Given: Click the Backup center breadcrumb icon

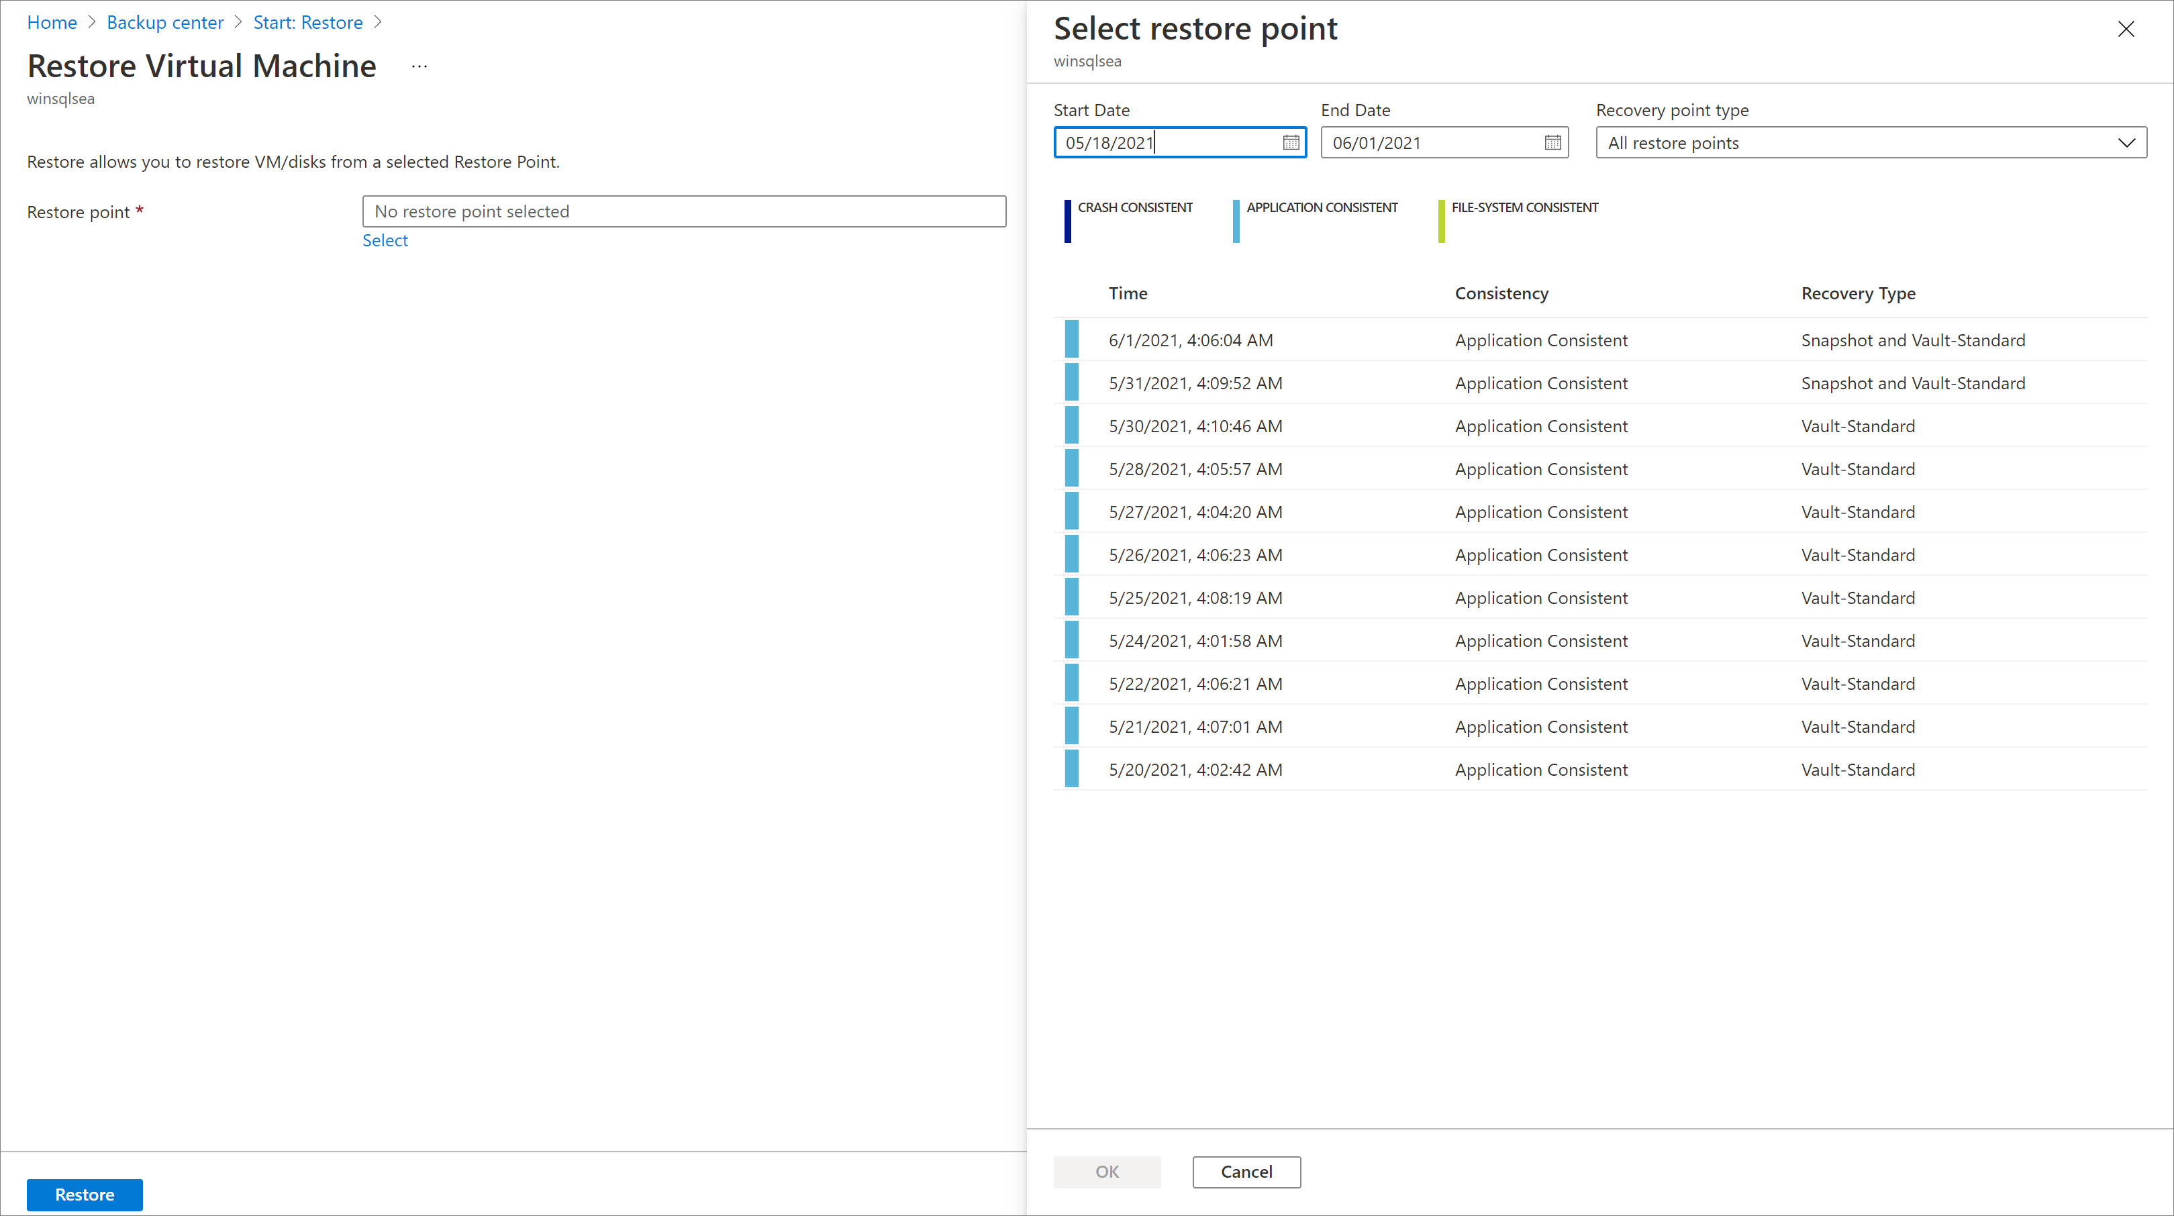Looking at the screenshot, I should [164, 22].
